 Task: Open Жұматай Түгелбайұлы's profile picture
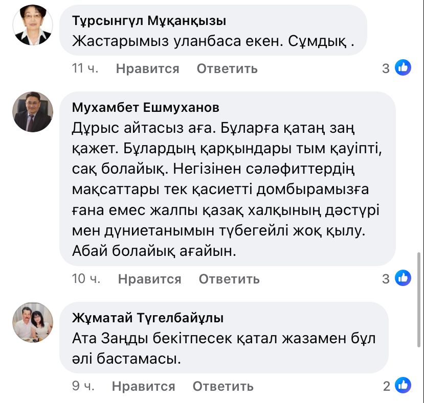pos(33,322)
